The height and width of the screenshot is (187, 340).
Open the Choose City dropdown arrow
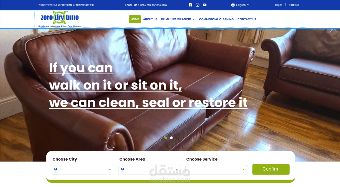click(110, 170)
